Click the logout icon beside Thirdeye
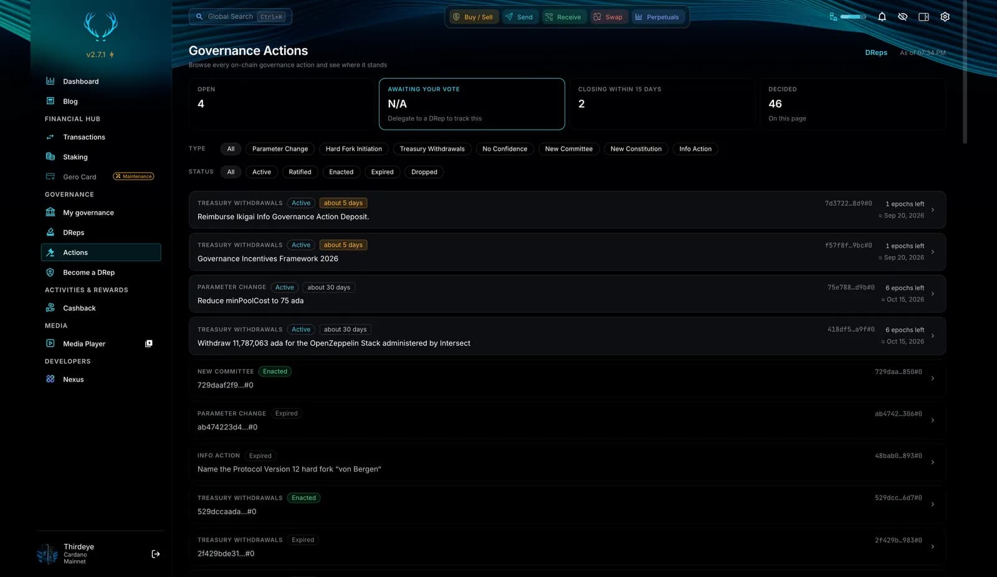 (x=156, y=554)
